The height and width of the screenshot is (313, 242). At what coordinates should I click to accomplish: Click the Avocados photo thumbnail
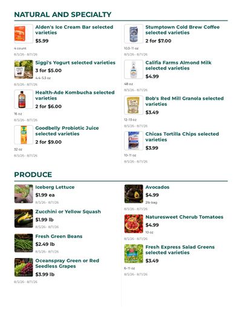pos(134,194)
